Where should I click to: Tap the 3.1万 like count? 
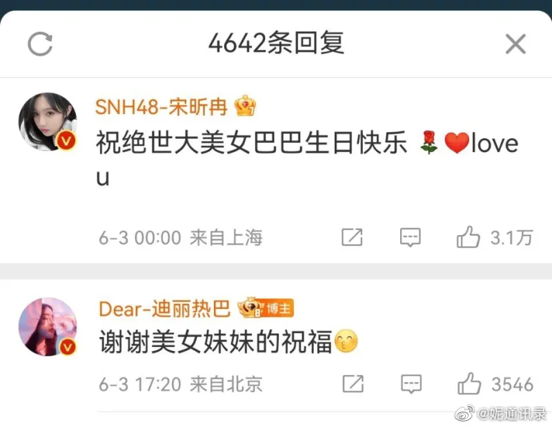(x=512, y=238)
